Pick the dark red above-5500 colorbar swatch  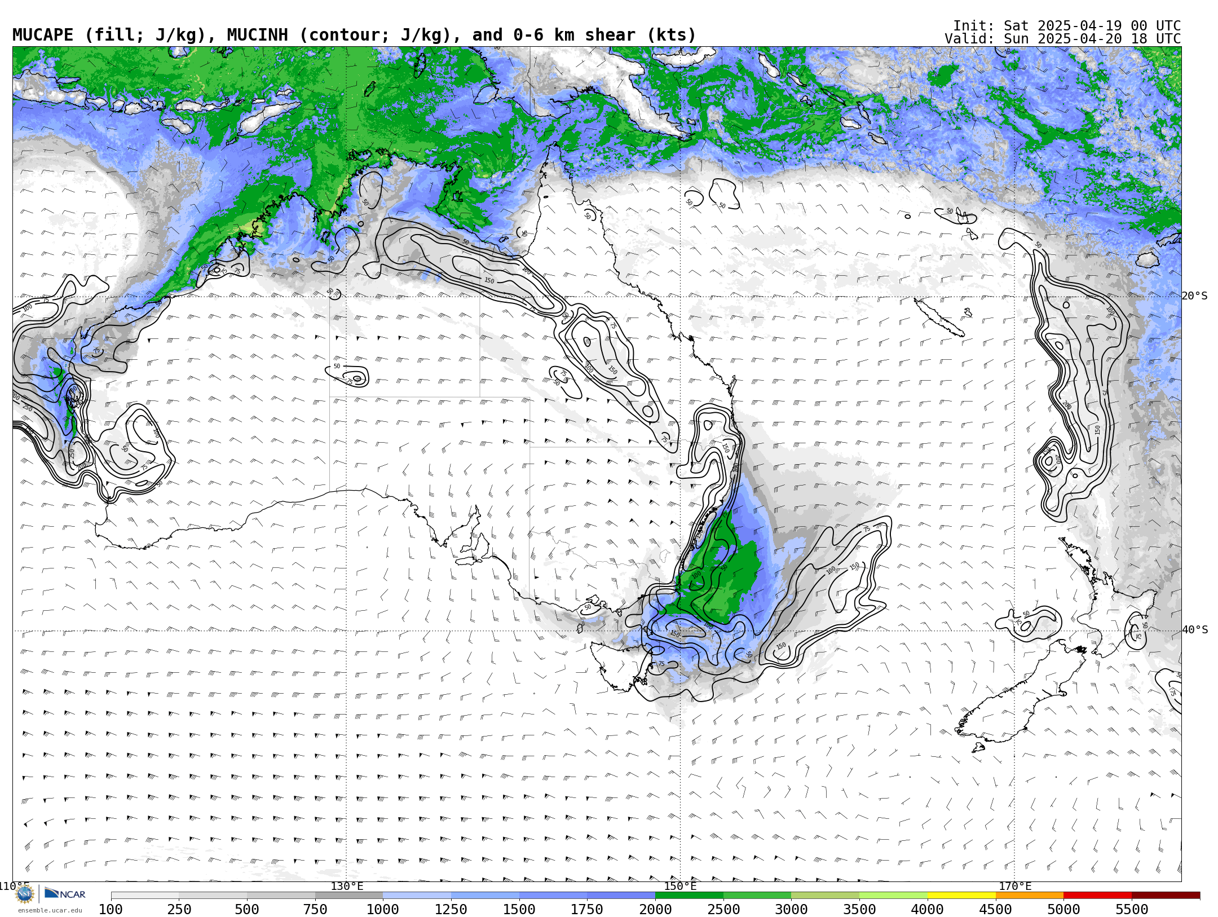coord(1166,896)
